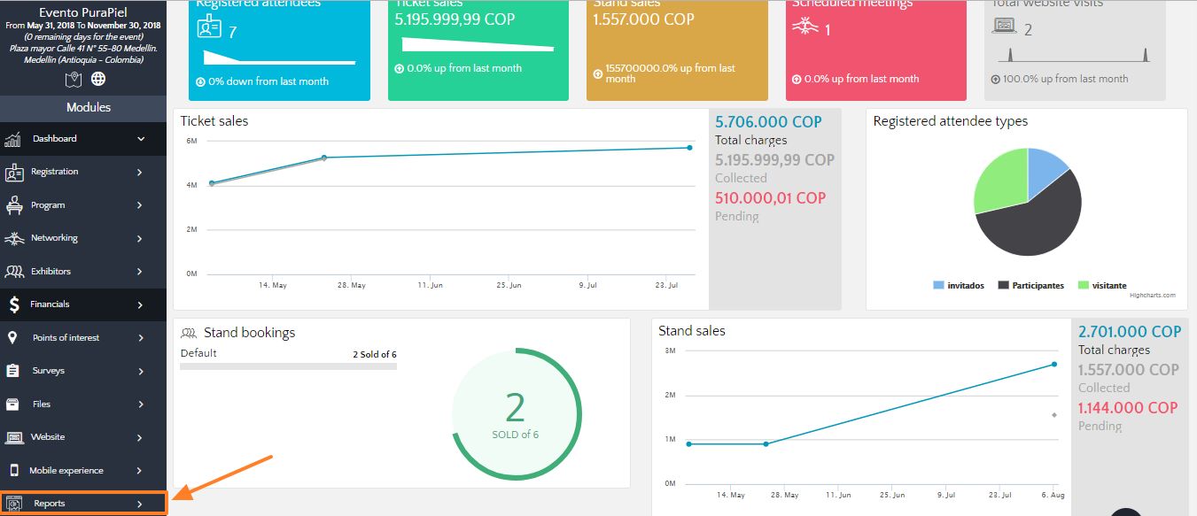Click the Registration badge icon
Viewport: 1197px width, 516px height.
coord(14,173)
